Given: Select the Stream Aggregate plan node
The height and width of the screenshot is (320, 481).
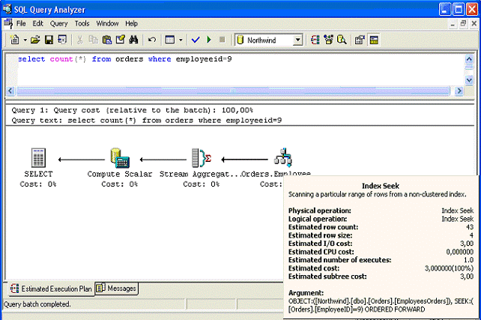Looking at the screenshot, I should 202,157.
